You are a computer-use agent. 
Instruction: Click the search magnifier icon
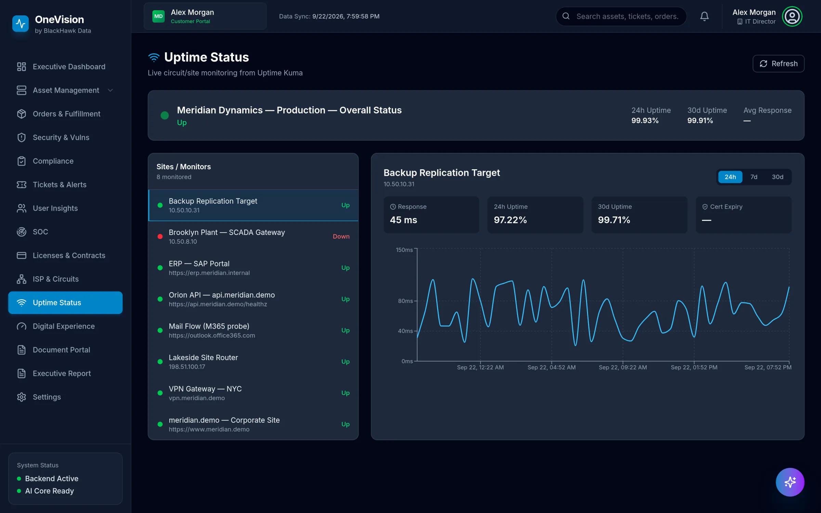[566, 16]
